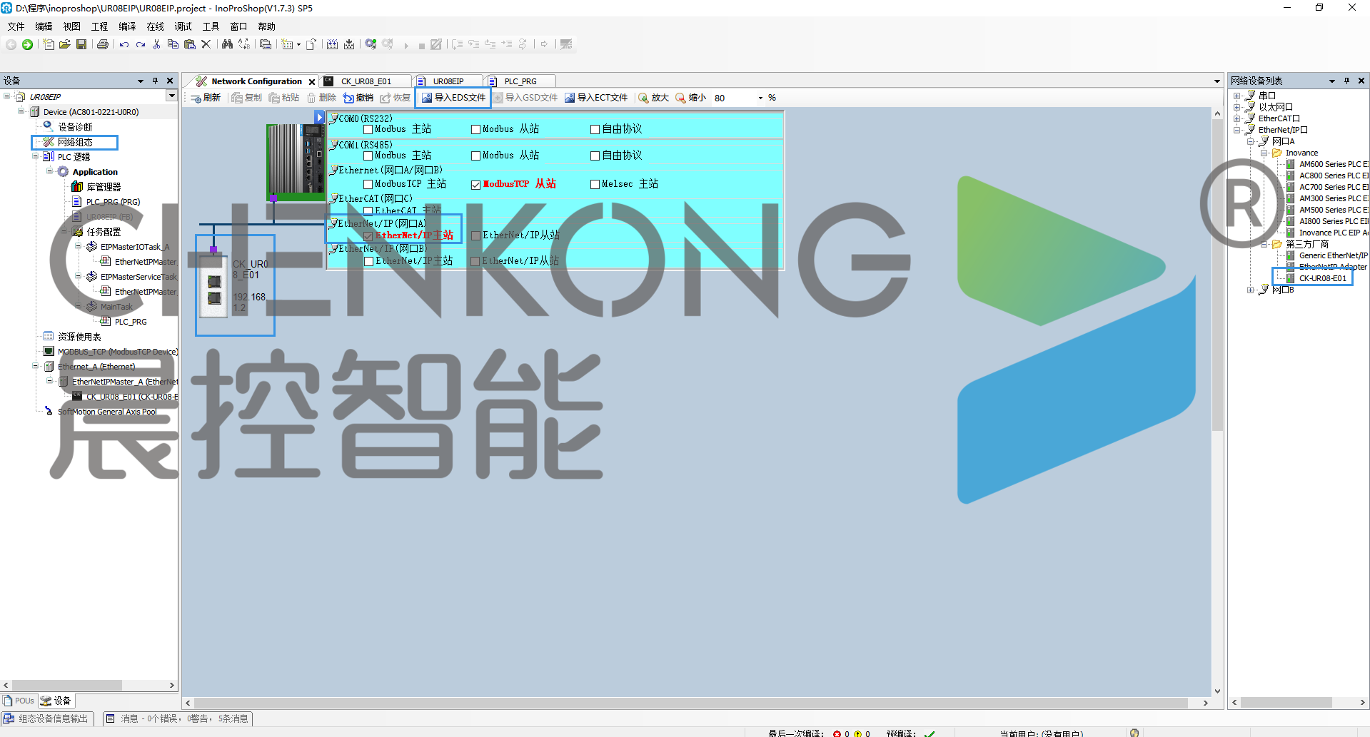Viewport: 1370px width, 737px height.
Task: Open the 帮助 (Help) menu
Action: click(x=266, y=26)
